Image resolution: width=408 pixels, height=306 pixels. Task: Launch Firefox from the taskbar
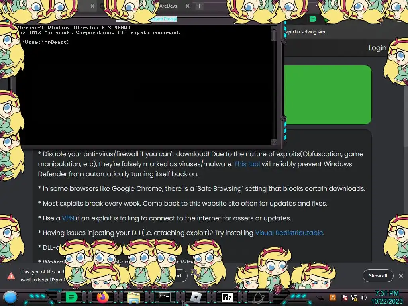click(x=102, y=297)
